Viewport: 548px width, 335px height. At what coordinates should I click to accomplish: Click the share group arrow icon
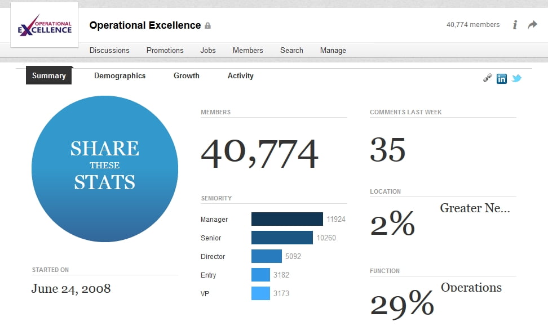[532, 25]
